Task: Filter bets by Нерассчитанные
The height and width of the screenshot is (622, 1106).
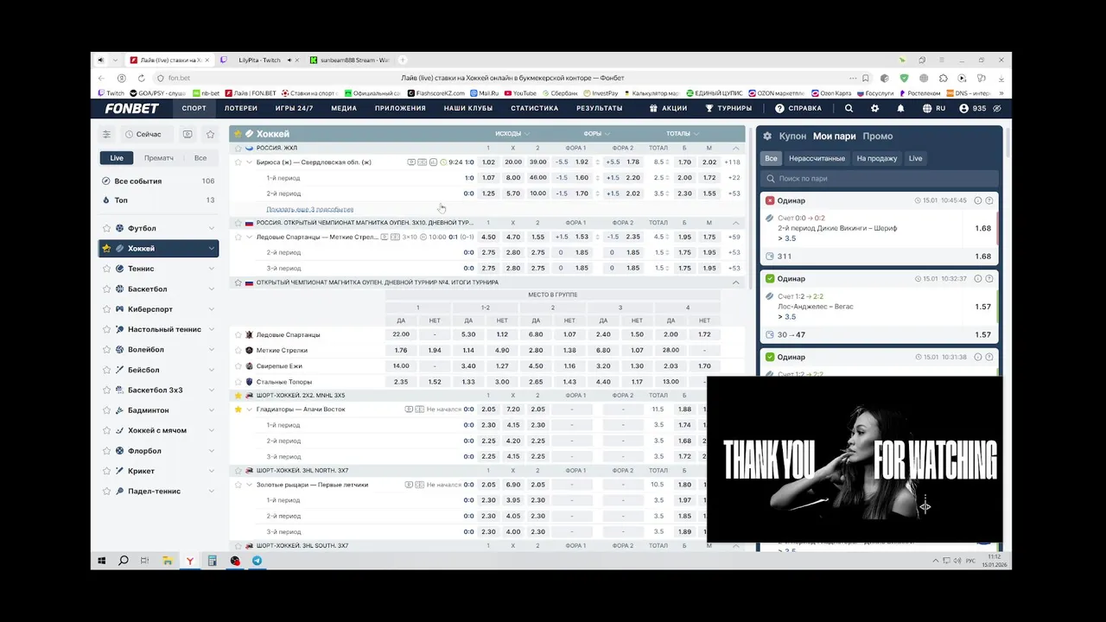Action: [817, 158]
